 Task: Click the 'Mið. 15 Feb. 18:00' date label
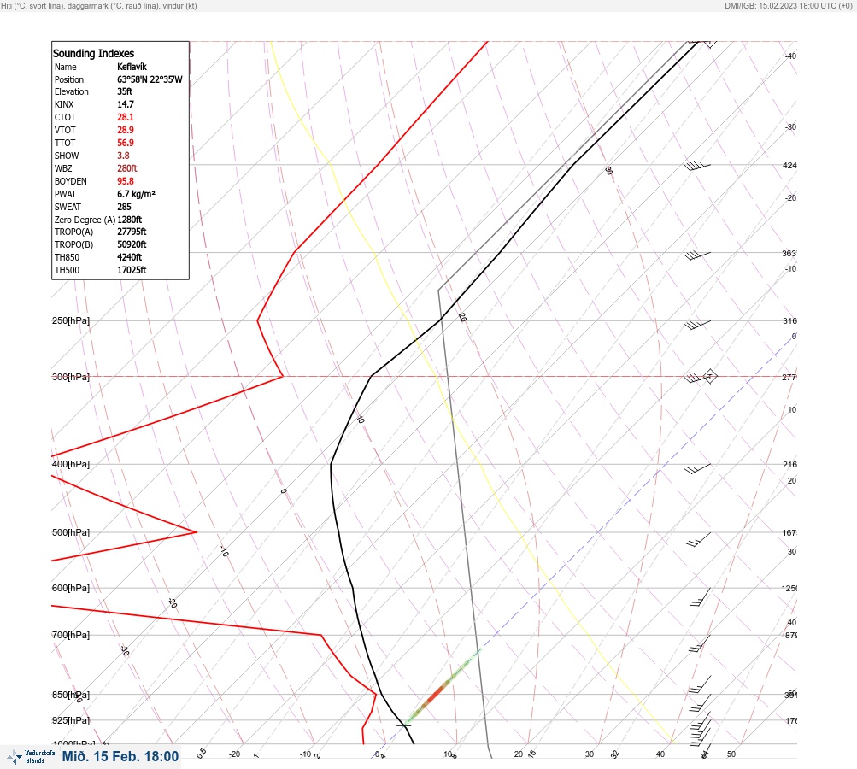tap(120, 756)
